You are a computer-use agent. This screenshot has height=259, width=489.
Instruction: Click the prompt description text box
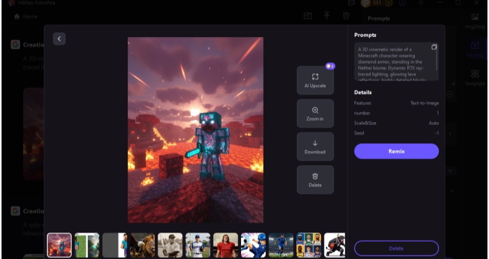pos(396,62)
